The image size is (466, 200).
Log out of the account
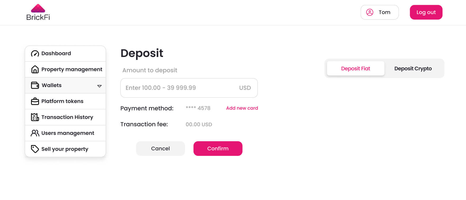point(426,12)
